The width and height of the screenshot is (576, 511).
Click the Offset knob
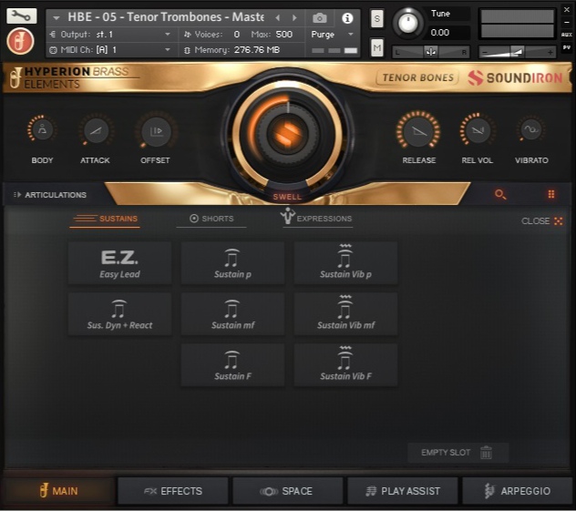coord(156,131)
